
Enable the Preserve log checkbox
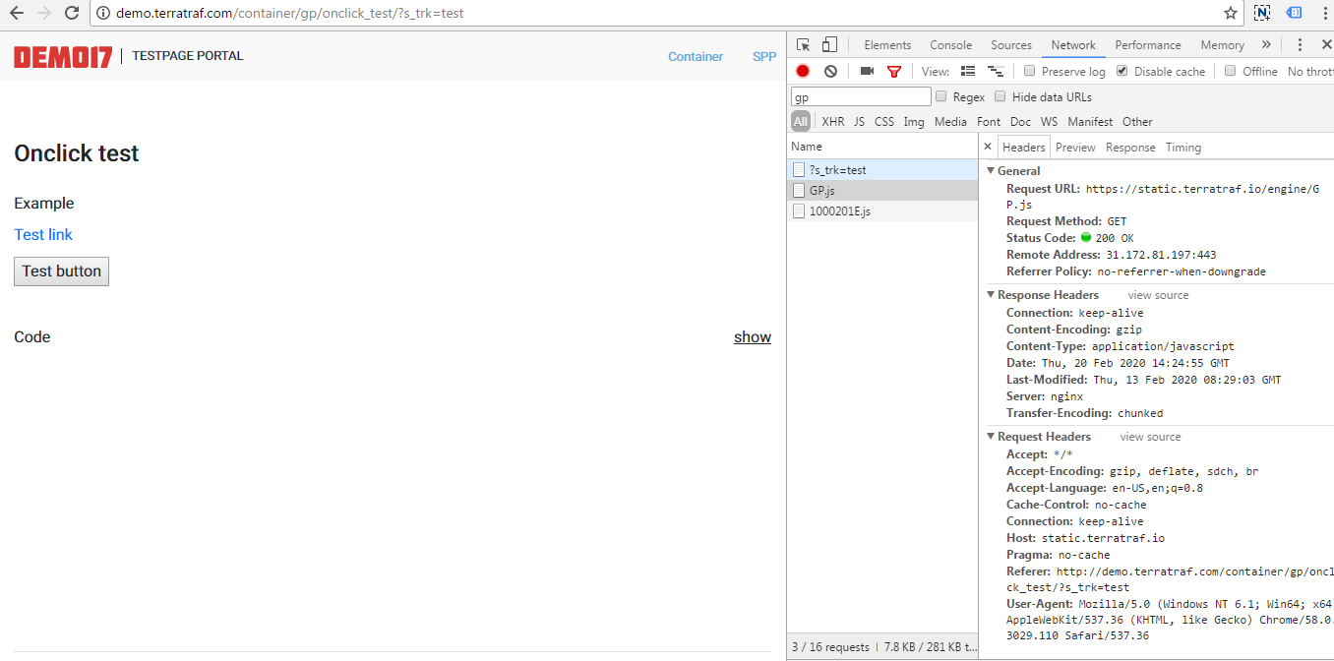click(x=1029, y=71)
